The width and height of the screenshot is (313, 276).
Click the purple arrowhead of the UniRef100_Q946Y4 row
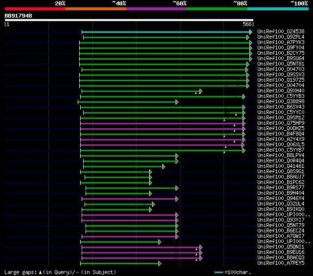coord(177,199)
